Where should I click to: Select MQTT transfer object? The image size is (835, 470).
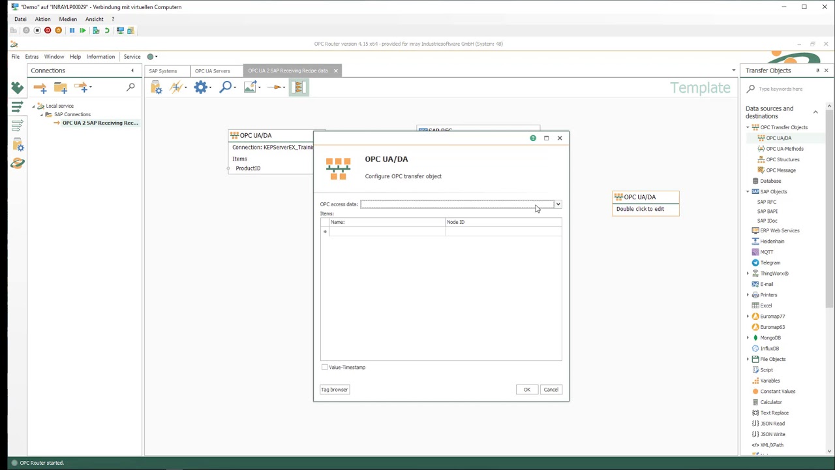click(763, 252)
